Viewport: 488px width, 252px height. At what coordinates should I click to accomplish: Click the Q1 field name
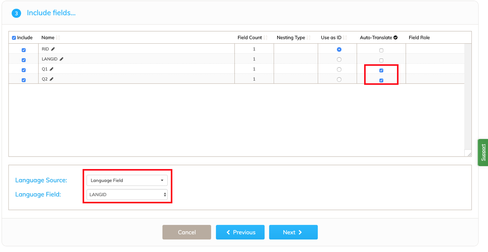pyautogui.click(x=45, y=69)
